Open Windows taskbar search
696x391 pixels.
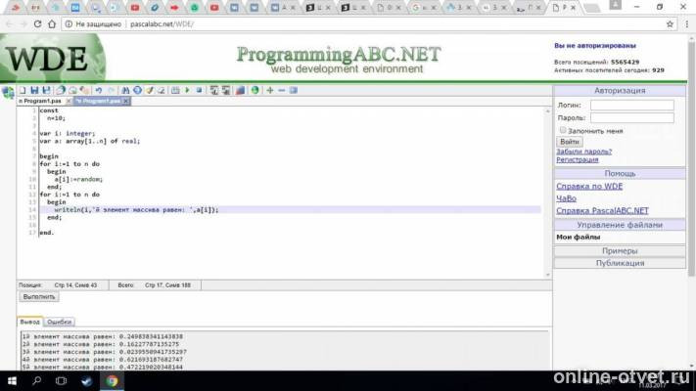(x=37, y=381)
